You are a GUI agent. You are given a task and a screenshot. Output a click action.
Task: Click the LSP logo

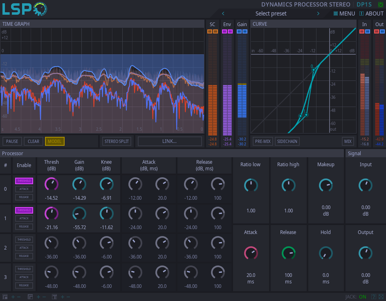[x=22, y=8]
